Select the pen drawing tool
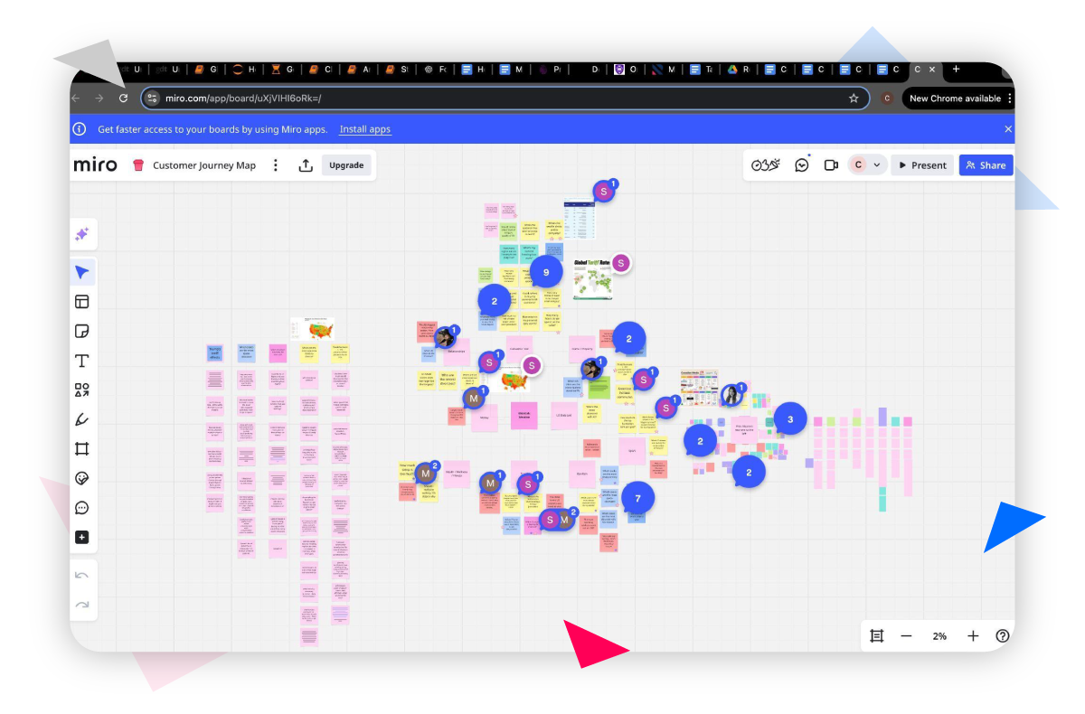Viewport: 1085px width, 714px height. pos(82,419)
